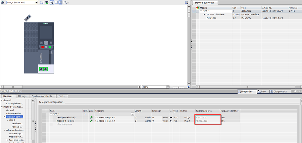Select Interface options in properties tree

pos(16,133)
